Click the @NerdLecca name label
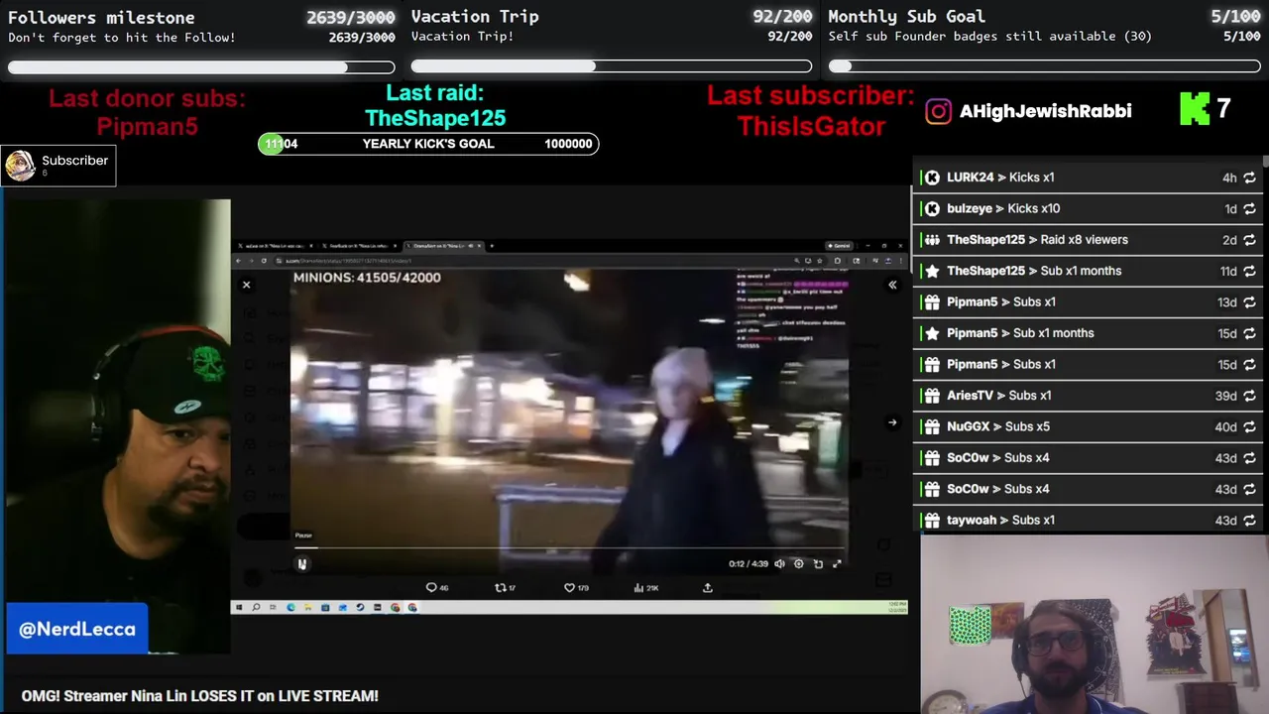 click(x=77, y=629)
